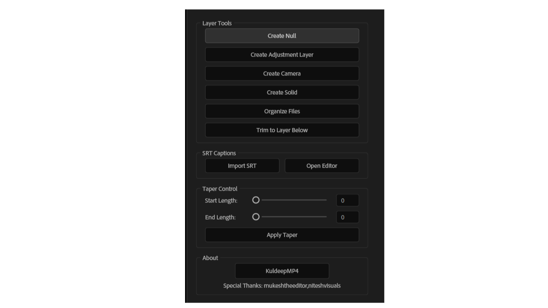Apply the taper settings
548x308 pixels.
point(282,235)
